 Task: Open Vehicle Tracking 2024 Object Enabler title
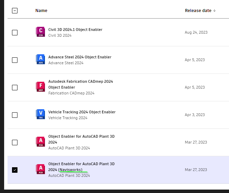82,112
